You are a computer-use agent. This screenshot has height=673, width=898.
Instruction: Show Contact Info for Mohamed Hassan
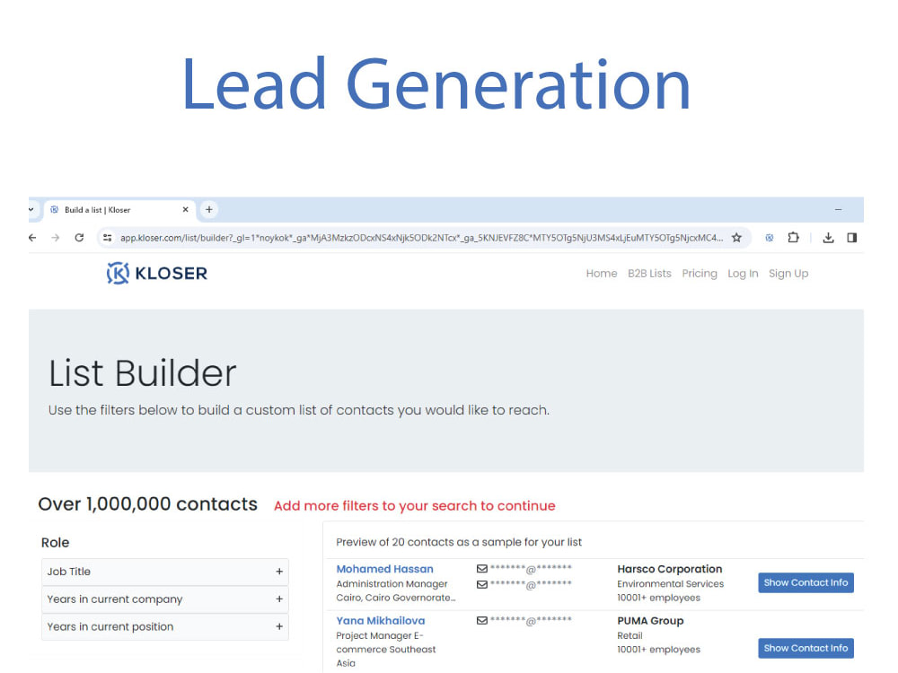806,582
